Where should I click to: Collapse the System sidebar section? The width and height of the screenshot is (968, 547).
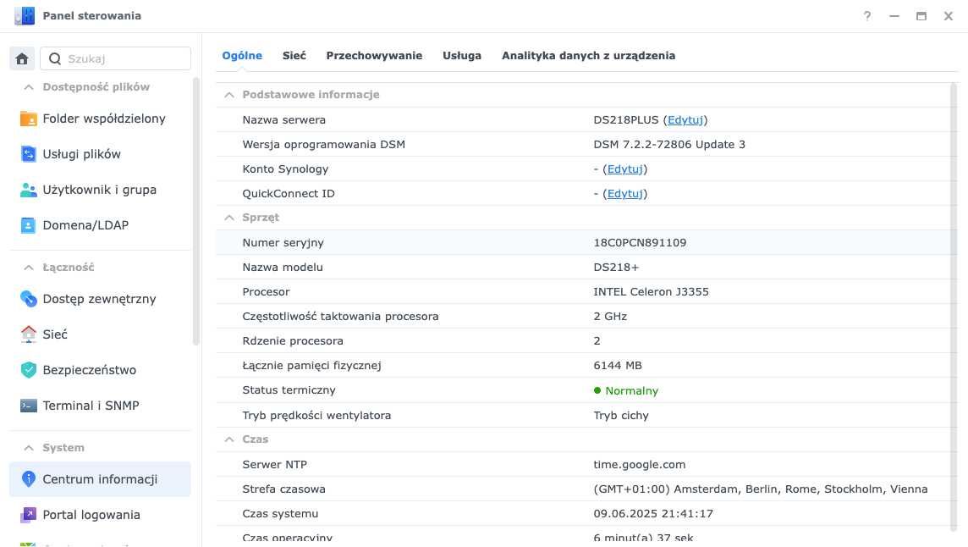click(x=29, y=447)
